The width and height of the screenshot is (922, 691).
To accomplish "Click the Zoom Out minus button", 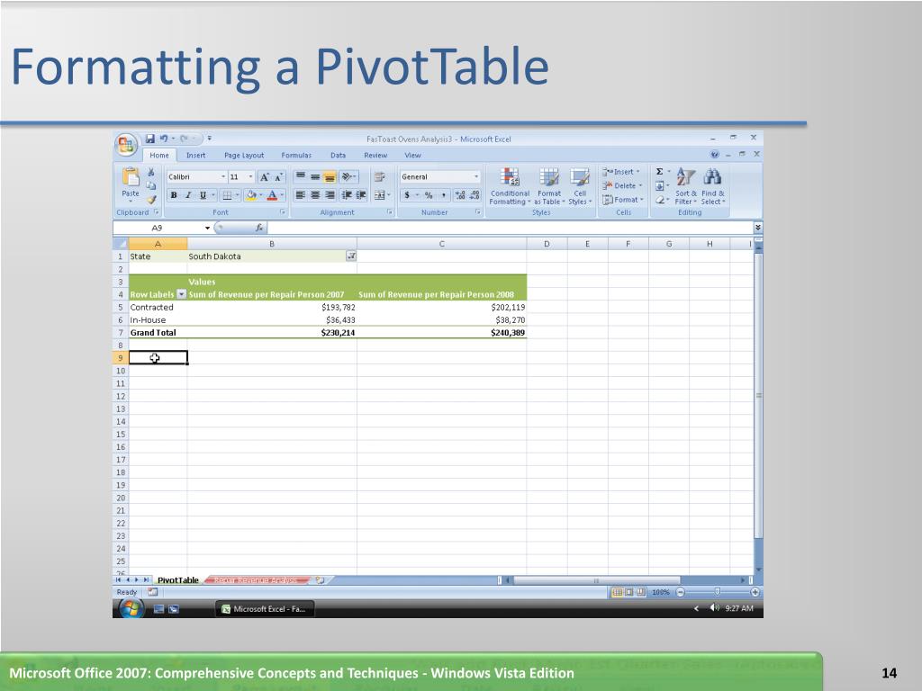I will [x=681, y=592].
